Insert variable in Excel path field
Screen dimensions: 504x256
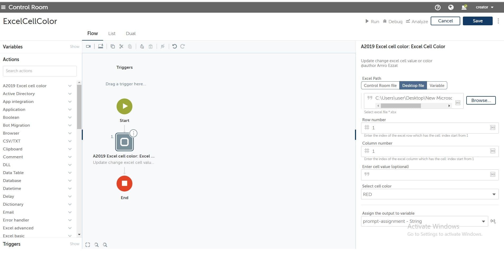(458, 103)
